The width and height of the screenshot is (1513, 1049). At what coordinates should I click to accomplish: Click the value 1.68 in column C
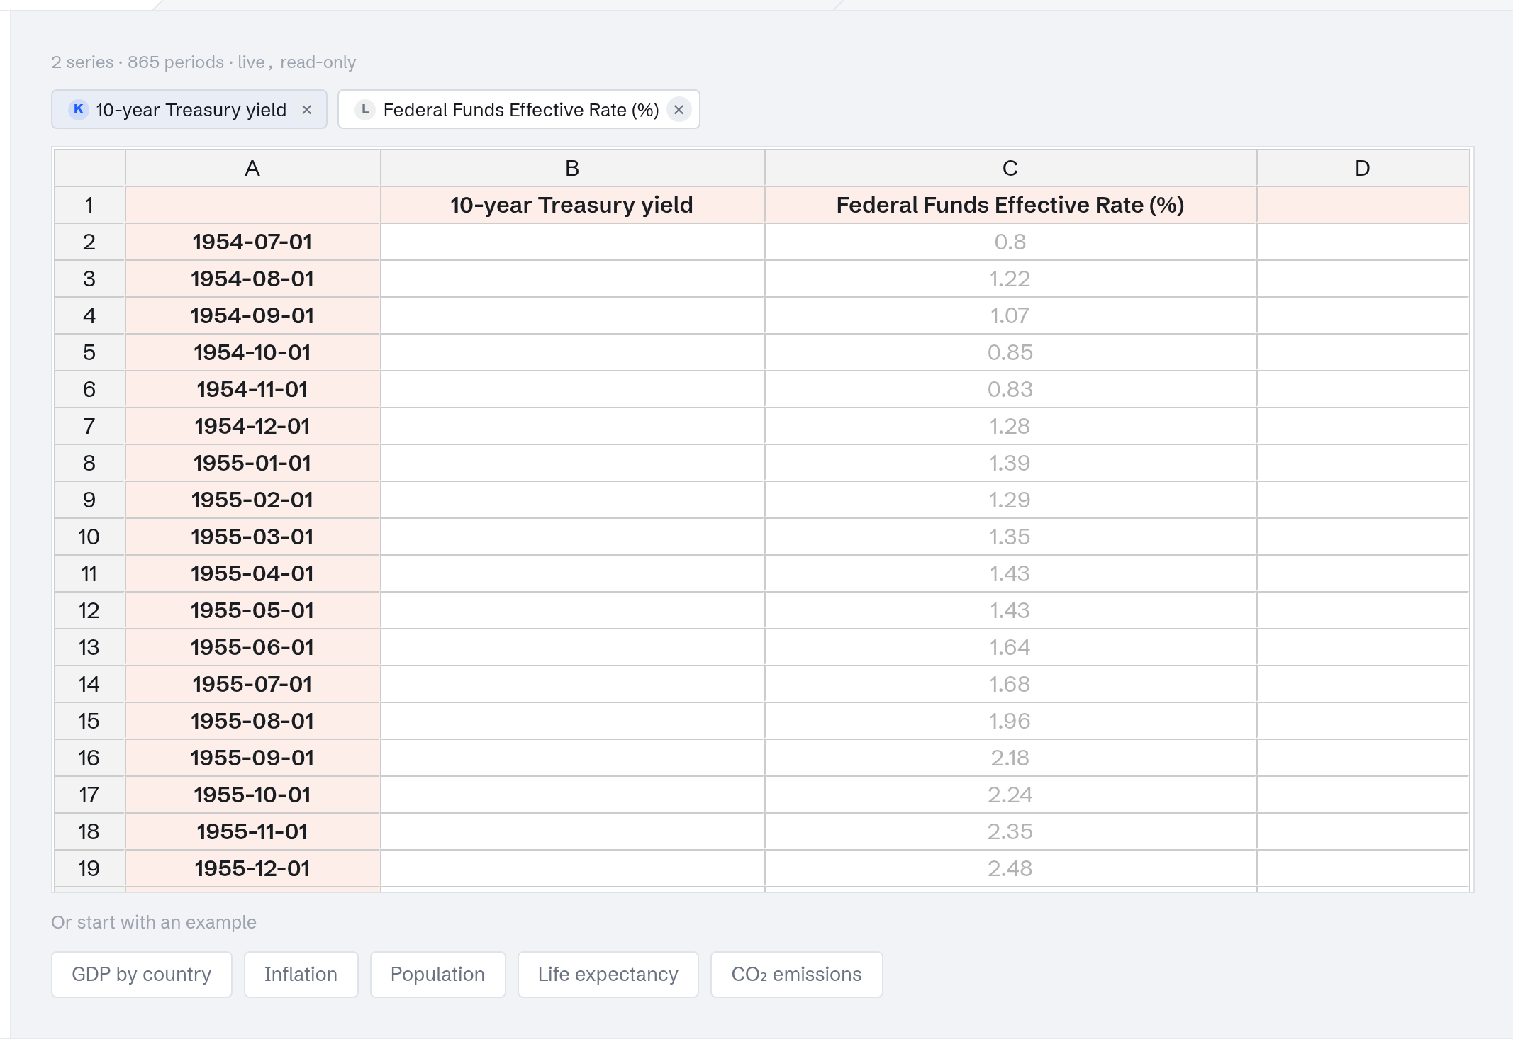pos(1010,685)
